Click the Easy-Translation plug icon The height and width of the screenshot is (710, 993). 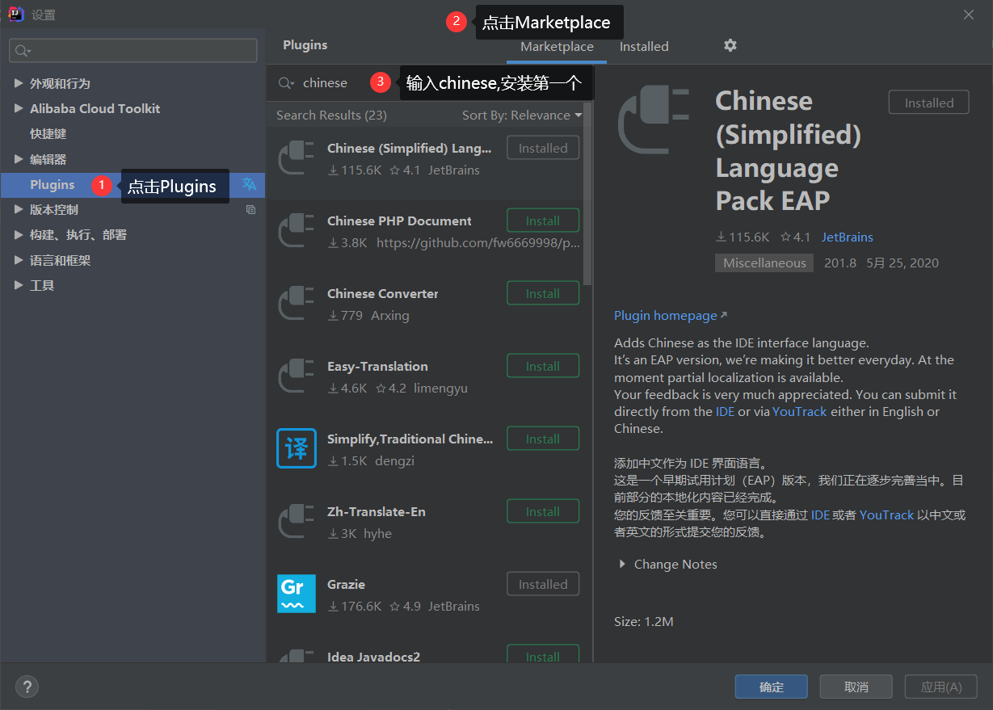pyautogui.click(x=297, y=376)
